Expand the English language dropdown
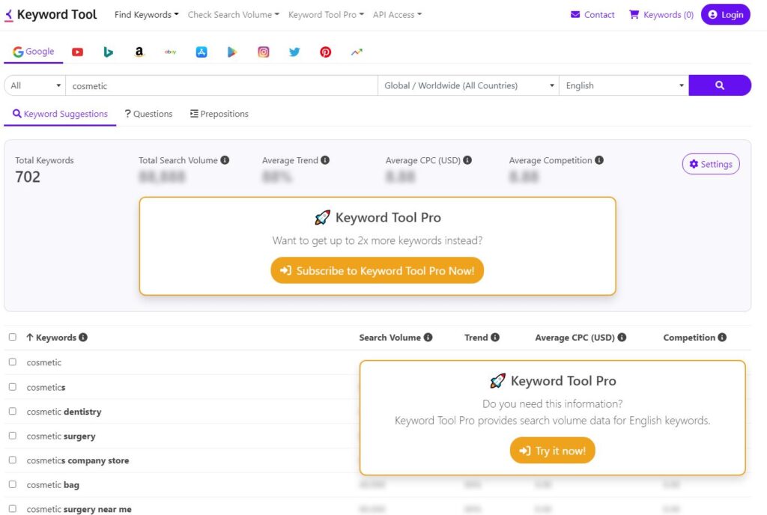The image size is (767, 515). (624, 85)
